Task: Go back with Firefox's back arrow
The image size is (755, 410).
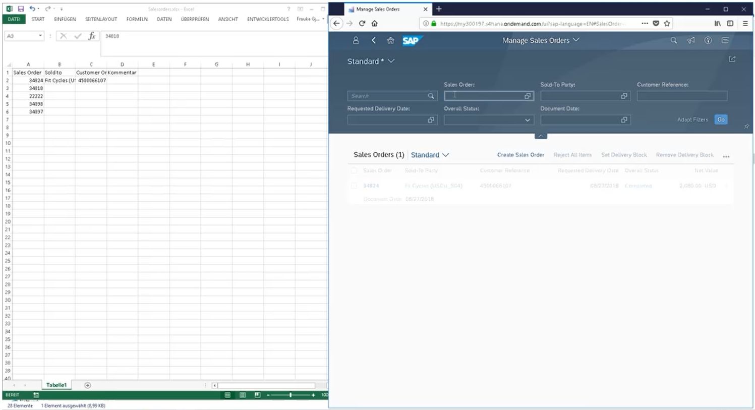Action: tap(336, 23)
